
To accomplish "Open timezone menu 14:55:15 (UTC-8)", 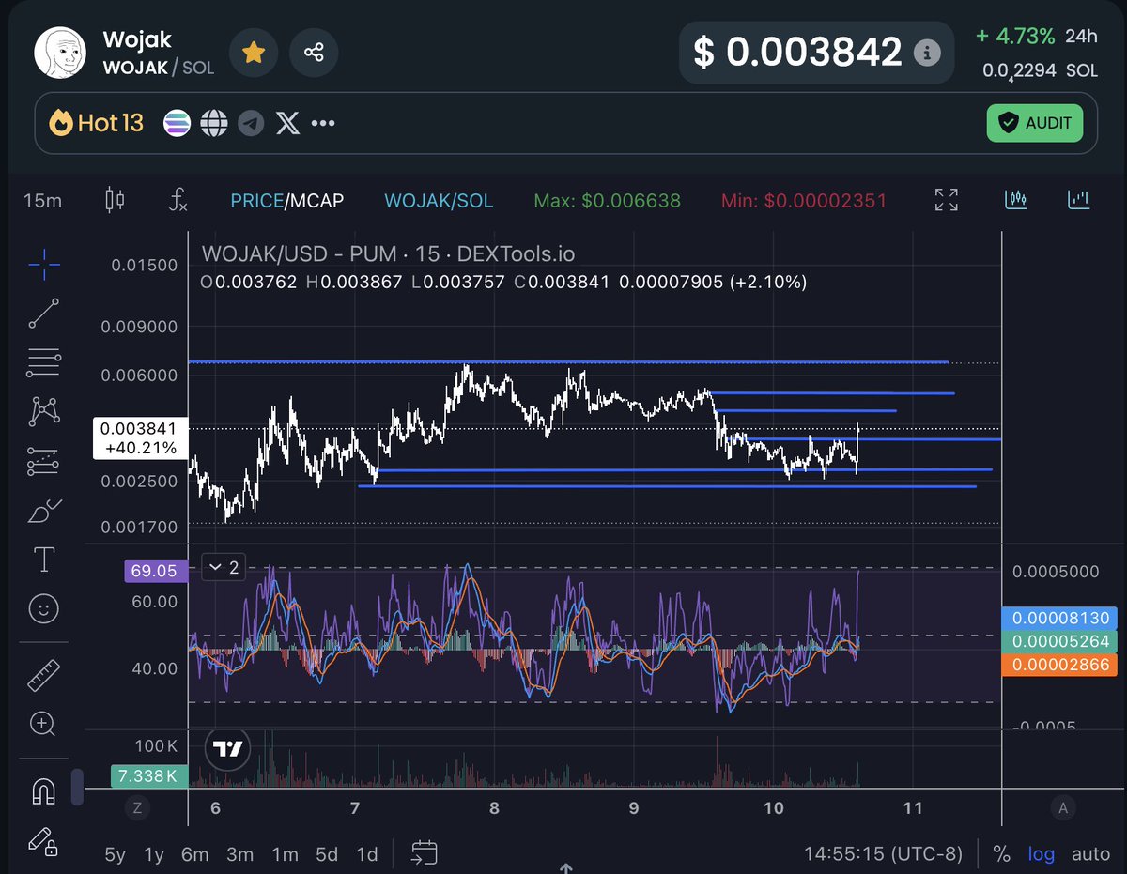I will coord(884,854).
